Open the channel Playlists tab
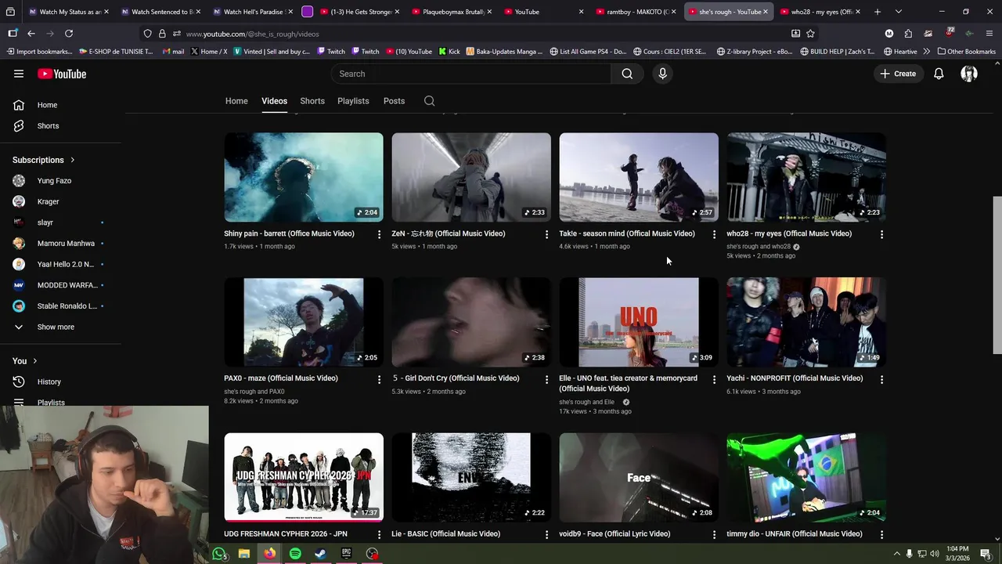 (353, 101)
